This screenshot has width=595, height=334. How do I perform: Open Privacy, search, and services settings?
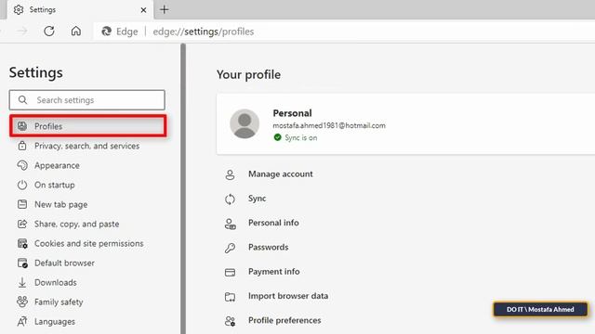[86, 146]
